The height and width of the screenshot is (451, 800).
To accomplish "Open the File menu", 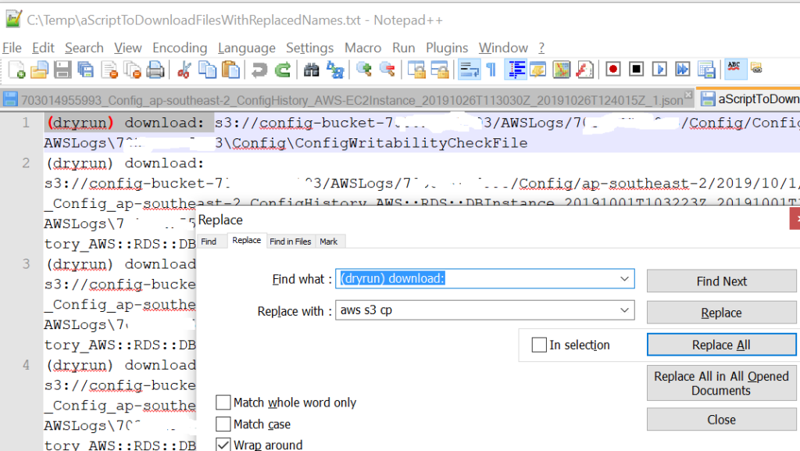I will pyautogui.click(x=12, y=48).
